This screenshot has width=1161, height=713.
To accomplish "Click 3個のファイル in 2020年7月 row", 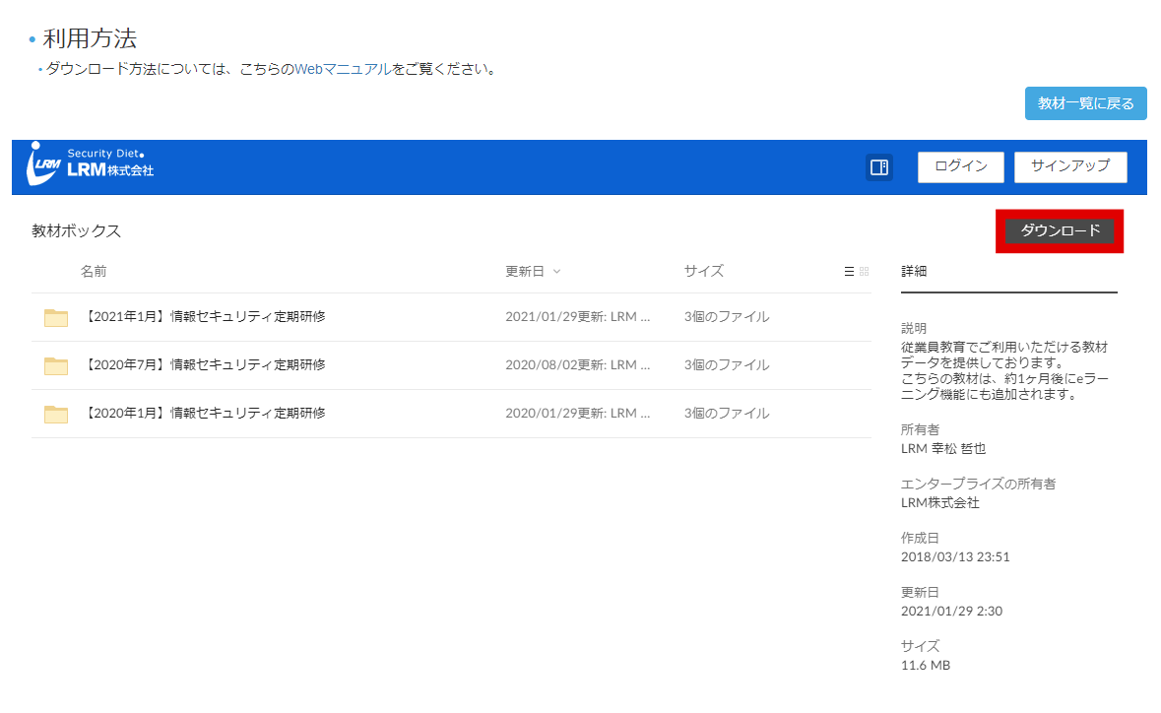I will tap(727, 365).
